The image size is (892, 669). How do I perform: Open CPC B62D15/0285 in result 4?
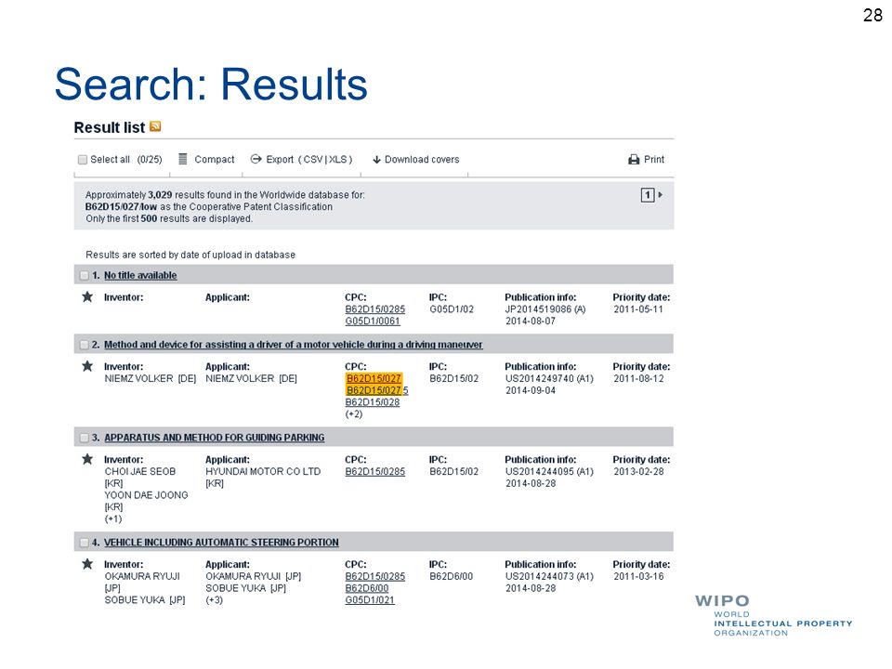[374, 576]
